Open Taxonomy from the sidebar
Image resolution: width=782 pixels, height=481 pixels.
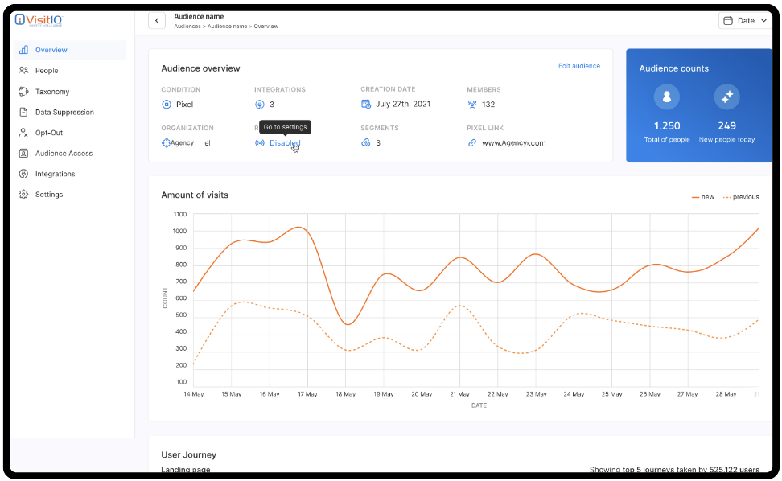pos(52,92)
